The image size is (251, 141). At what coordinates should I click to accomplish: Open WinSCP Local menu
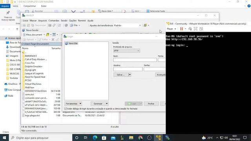25,20
